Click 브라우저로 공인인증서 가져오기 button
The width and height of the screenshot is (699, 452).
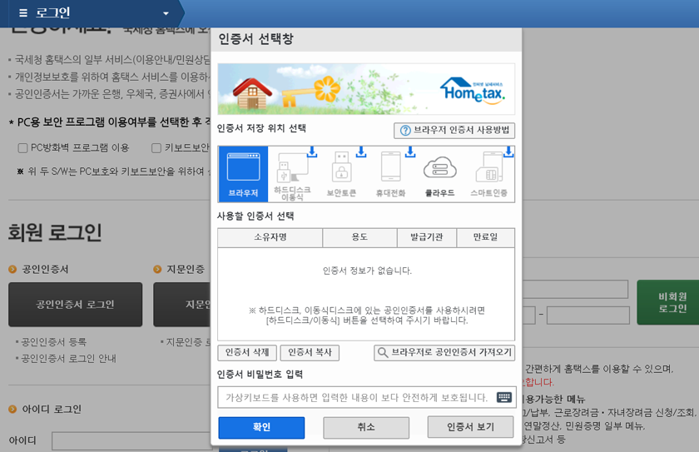444,353
